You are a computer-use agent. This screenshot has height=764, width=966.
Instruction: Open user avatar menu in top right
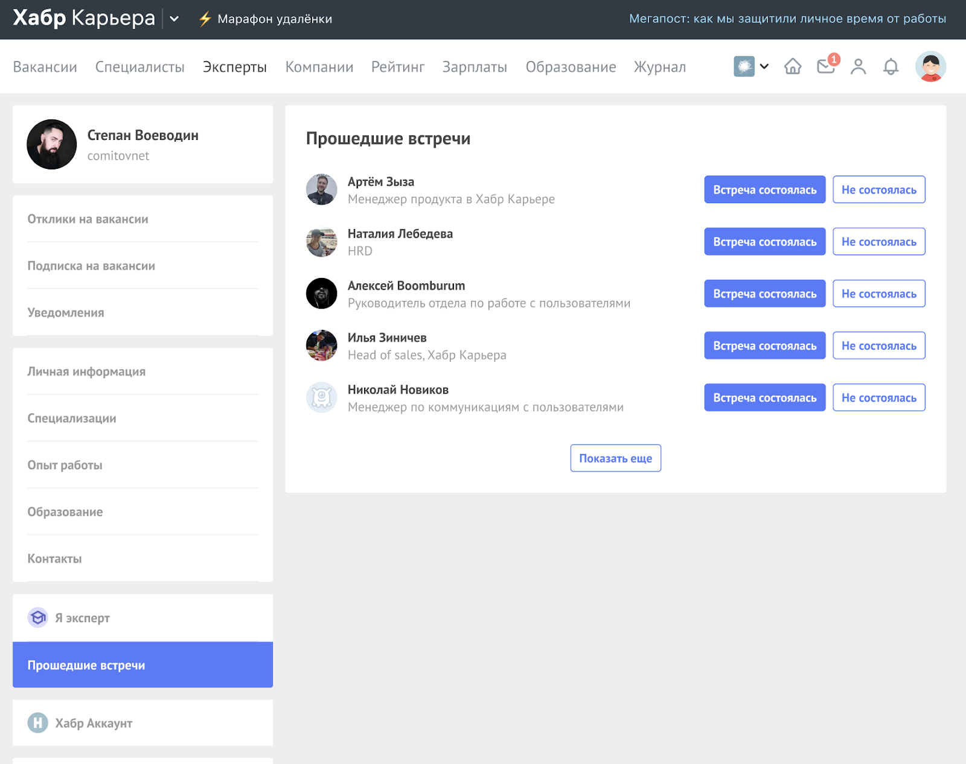coord(930,66)
